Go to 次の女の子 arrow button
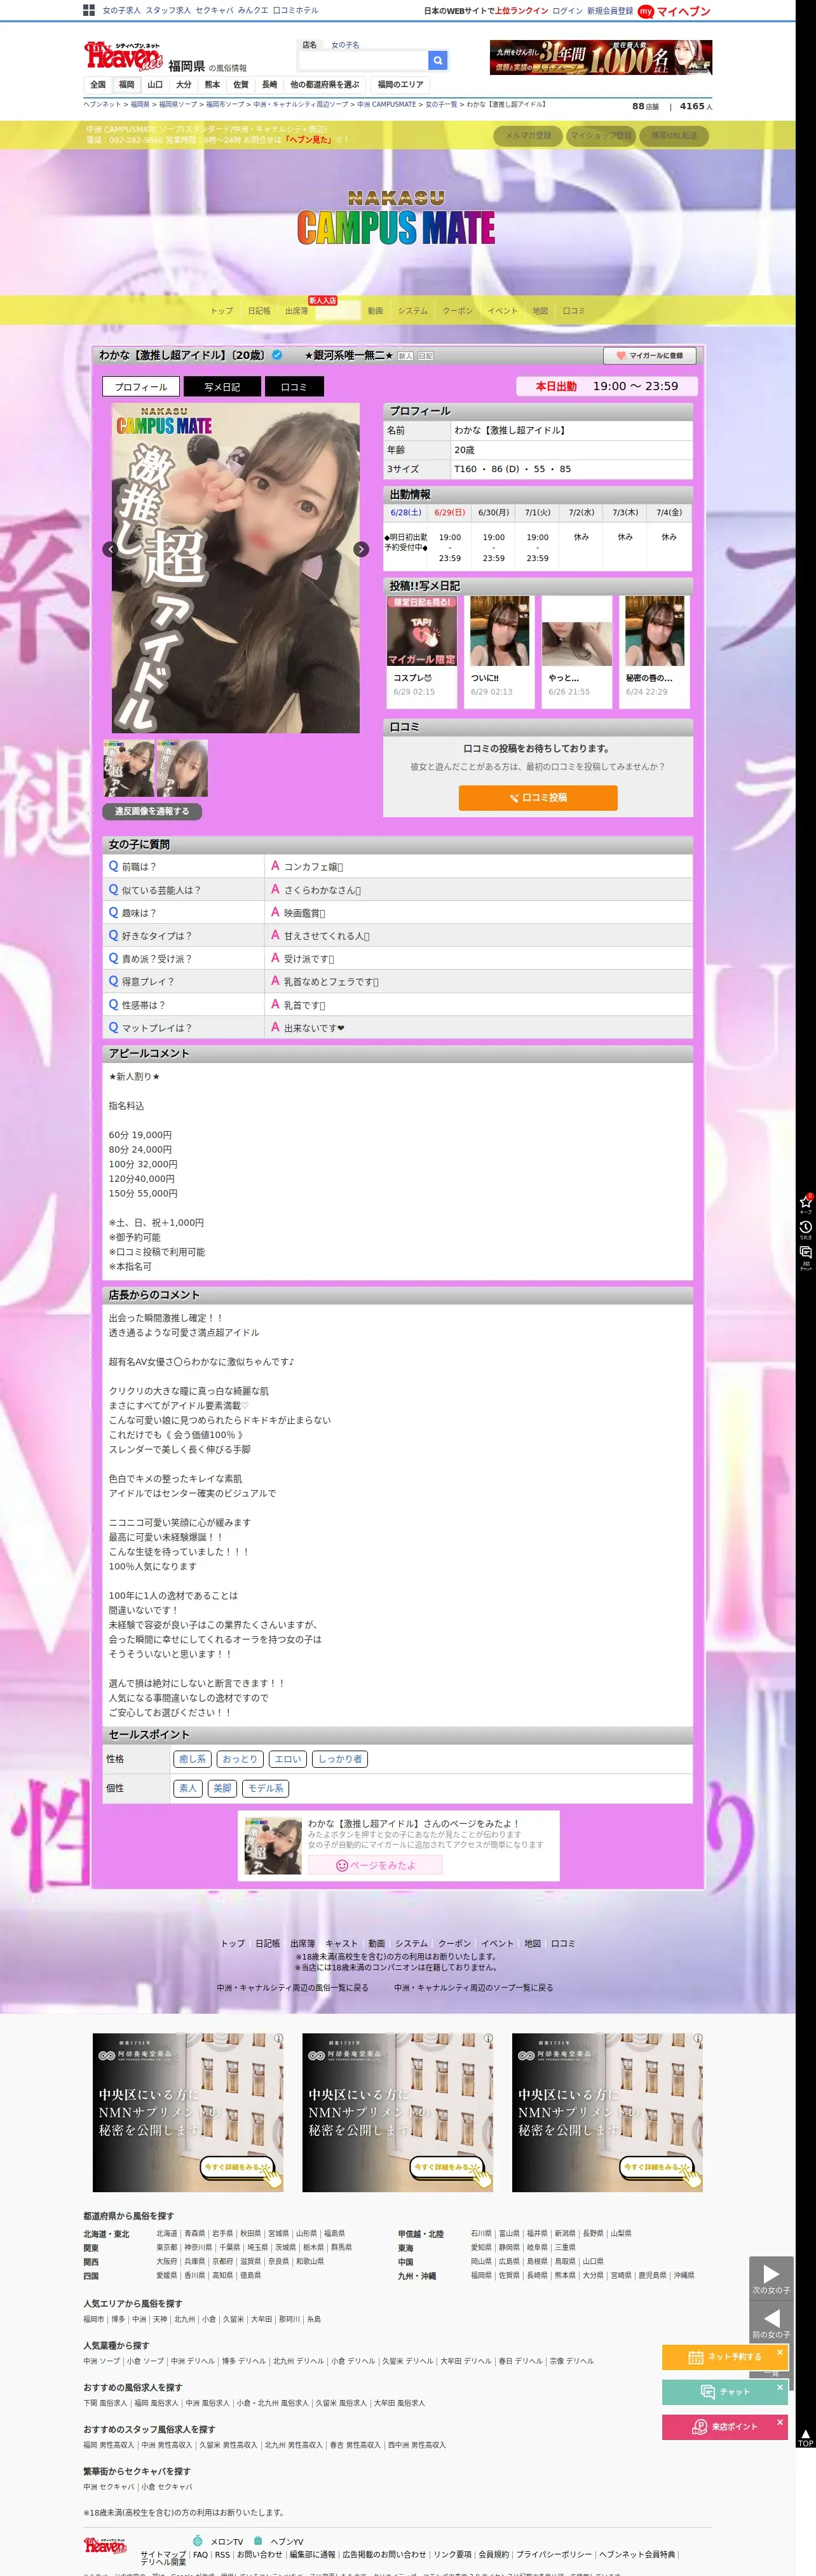 point(771,2277)
